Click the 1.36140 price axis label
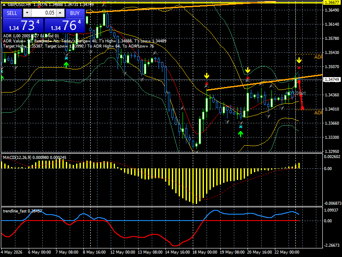The width and height of the screenshot is (342, 257). 332,24
